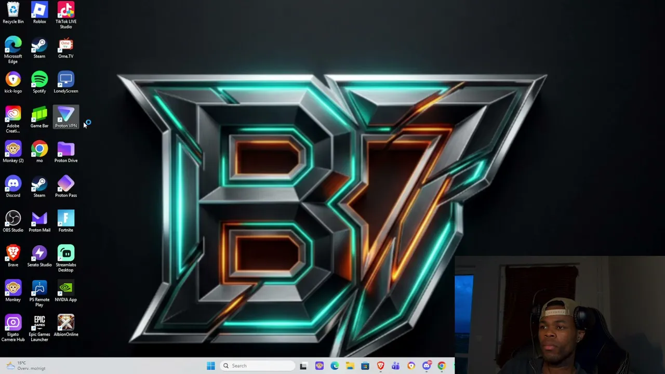Viewport: 665px width, 374px height.
Task: Open the Windows Start menu
Action: coord(210,366)
